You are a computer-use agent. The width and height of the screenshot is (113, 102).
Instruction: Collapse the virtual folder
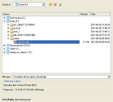8,38
